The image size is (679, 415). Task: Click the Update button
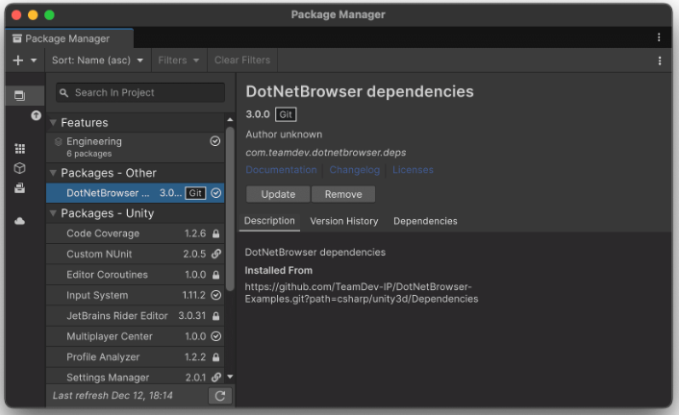point(278,194)
